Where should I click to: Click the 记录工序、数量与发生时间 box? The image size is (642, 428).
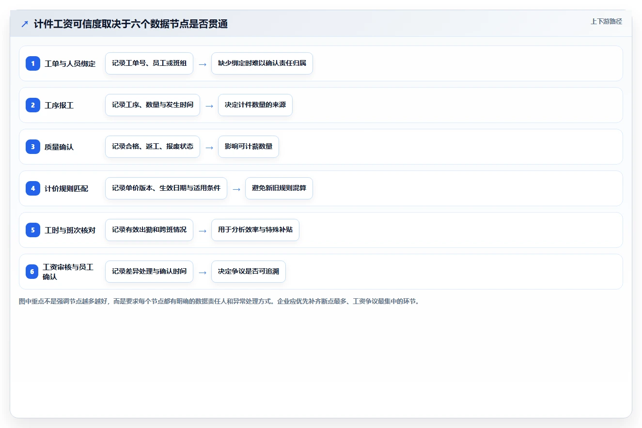click(x=153, y=105)
